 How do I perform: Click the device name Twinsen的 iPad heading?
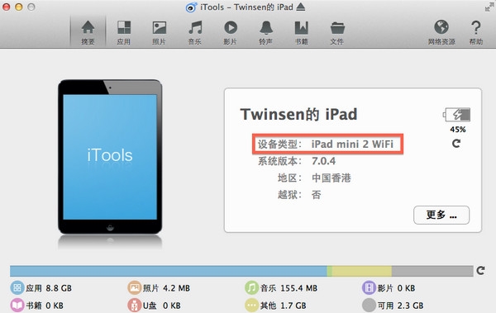click(298, 114)
